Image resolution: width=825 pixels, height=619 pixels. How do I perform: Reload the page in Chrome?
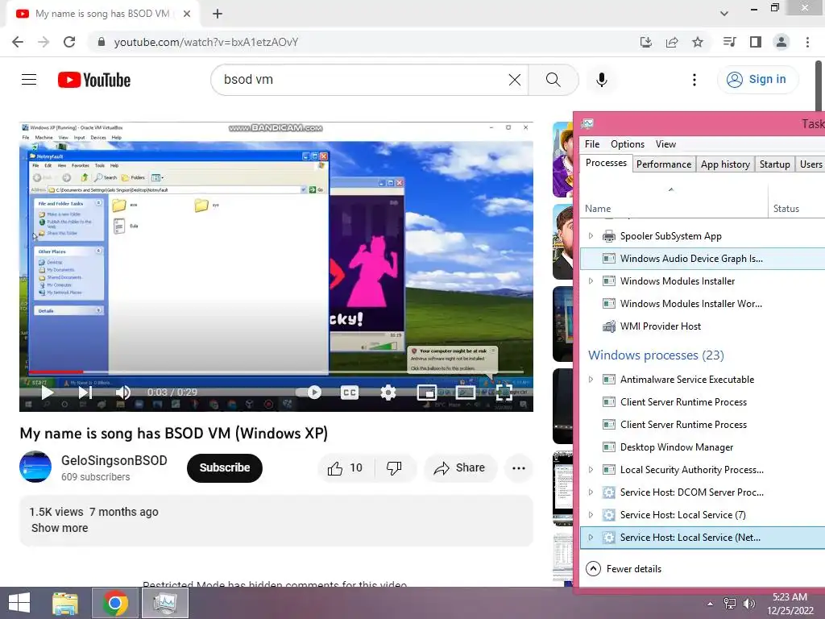point(69,42)
